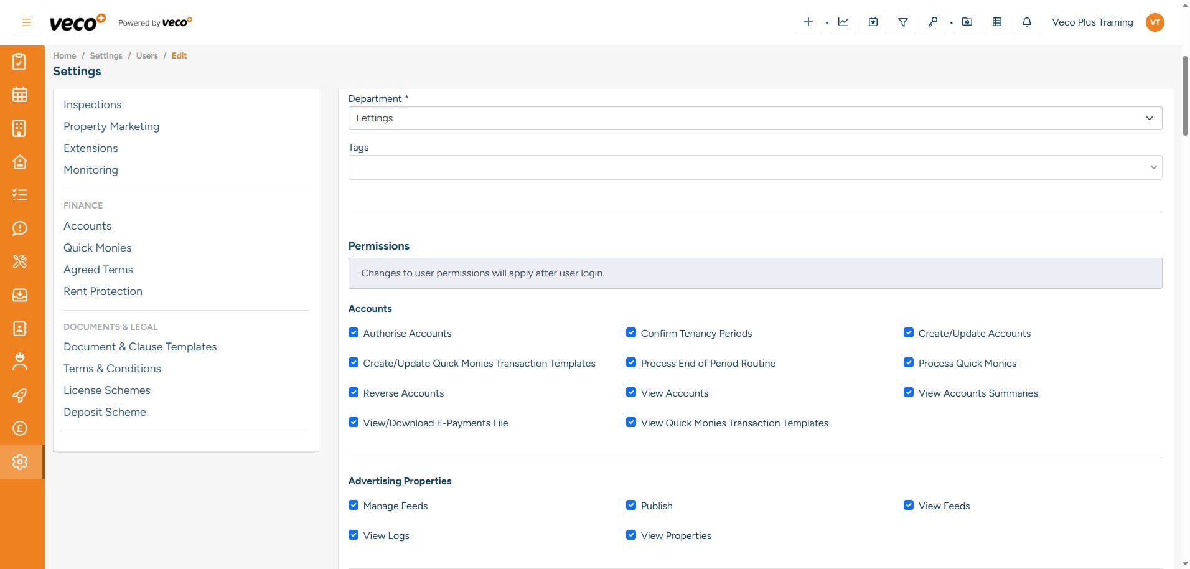Toggle View Quick Monies Transaction Templates checkbox

pyautogui.click(x=631, y=423)
